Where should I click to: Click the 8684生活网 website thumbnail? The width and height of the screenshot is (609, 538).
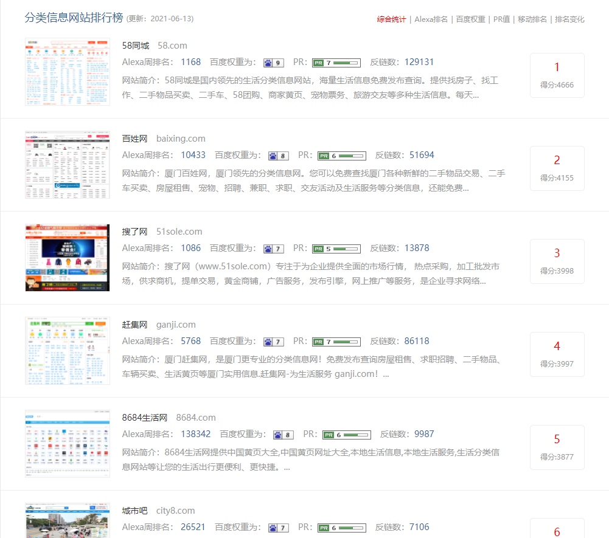(x=68, y=444)
